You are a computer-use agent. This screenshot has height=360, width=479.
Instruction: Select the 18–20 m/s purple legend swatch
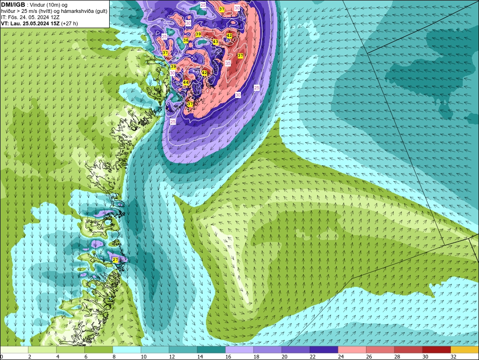click(x=268, y=349)
